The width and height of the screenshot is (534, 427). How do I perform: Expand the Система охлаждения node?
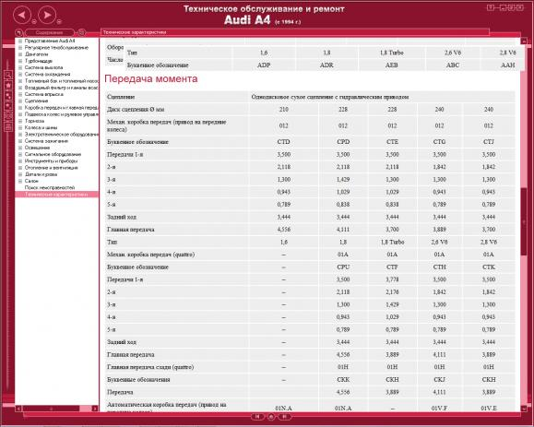point(20,74)
